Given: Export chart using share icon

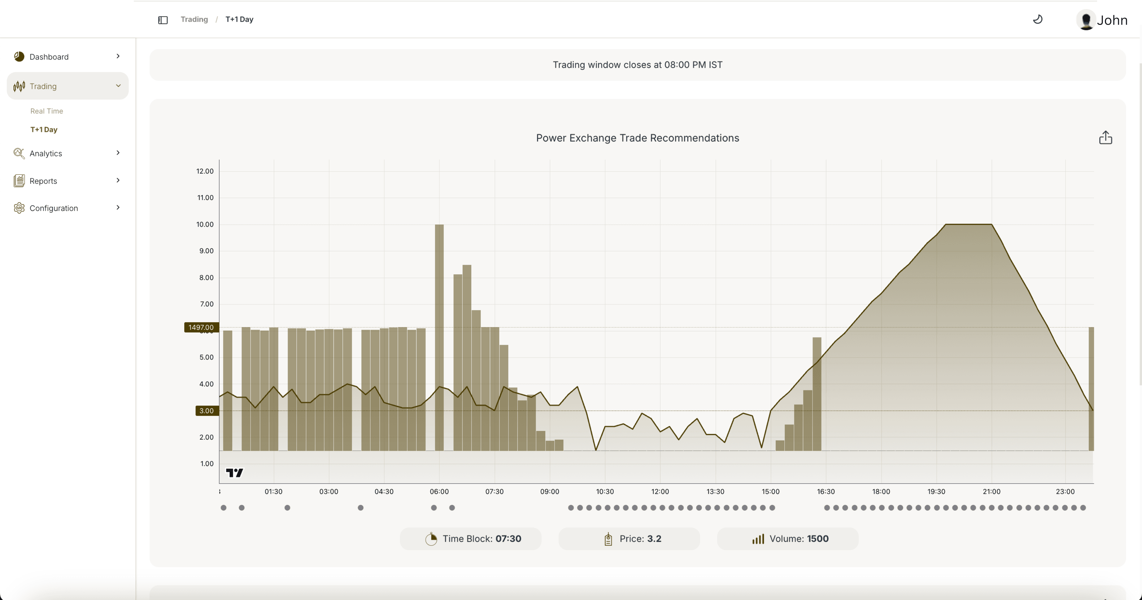Looking at the screenshot, I should [x=1105, y=138].
